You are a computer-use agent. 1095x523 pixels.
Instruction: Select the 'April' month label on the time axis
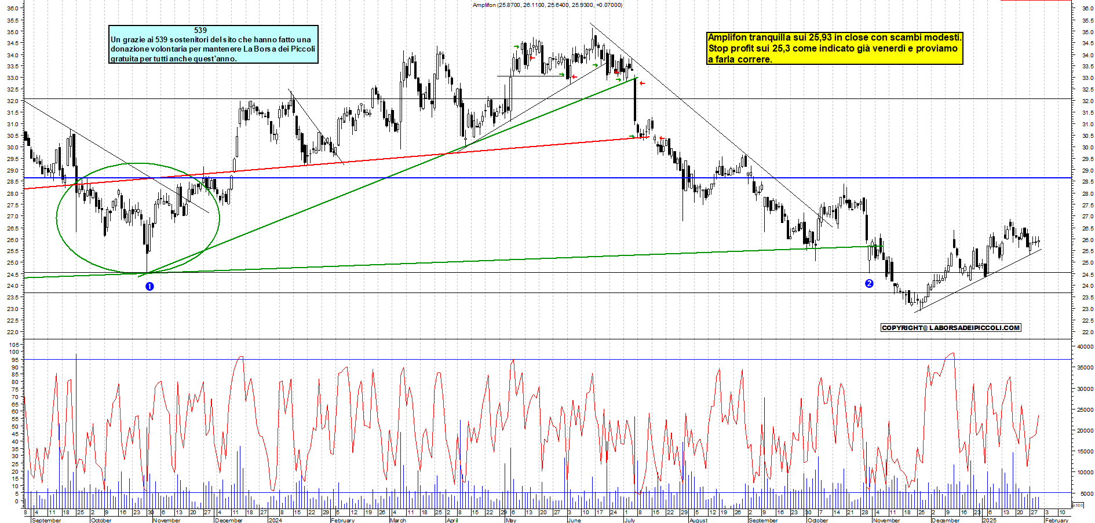(x=452, y=520)
